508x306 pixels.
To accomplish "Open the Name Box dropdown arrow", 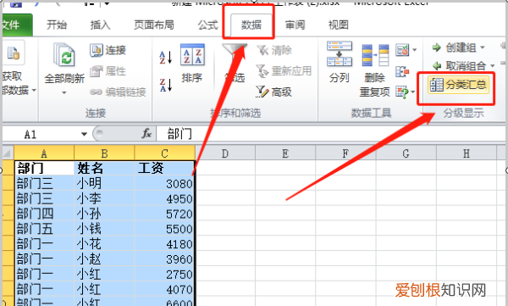I will 84,134.
